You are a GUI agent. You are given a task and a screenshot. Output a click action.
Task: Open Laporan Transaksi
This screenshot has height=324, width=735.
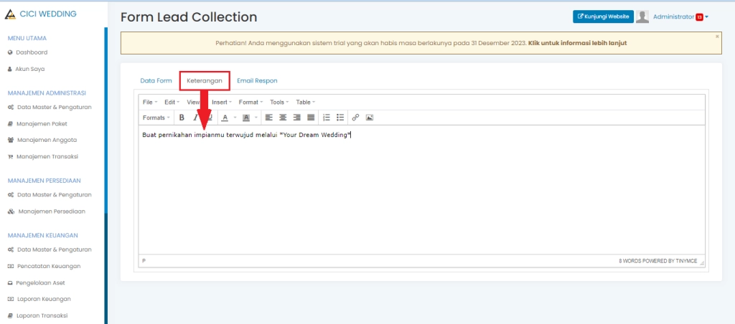pyautogui.click(x=42, y=315)
